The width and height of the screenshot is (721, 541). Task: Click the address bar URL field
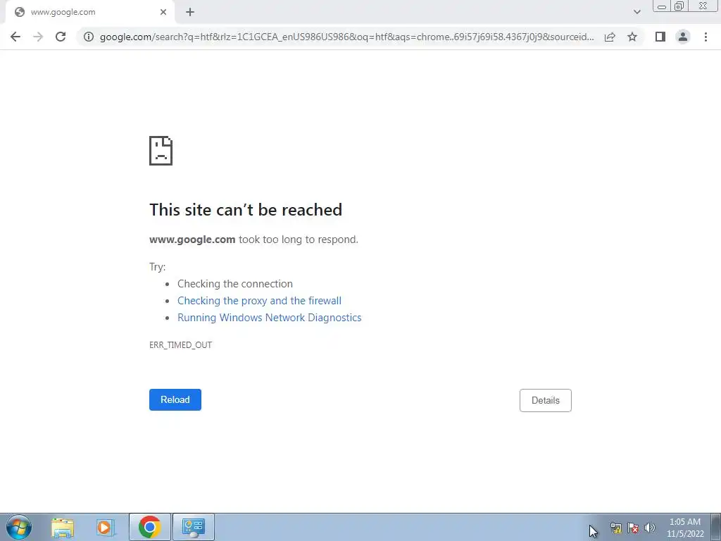(346, 37)
